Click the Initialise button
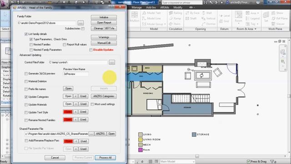Viewport: 291px width, 164px height. point(104,17)
